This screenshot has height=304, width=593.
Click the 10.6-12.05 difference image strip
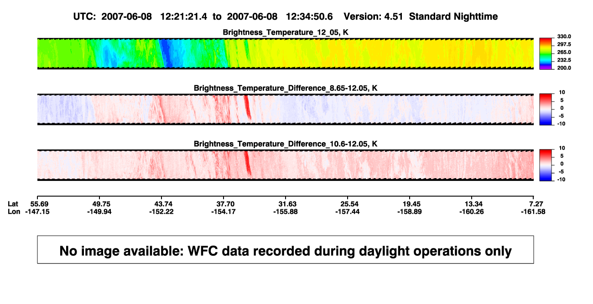click(x=285, y=165)
